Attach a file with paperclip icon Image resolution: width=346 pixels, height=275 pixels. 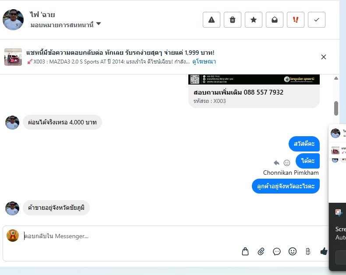point(261,251)
